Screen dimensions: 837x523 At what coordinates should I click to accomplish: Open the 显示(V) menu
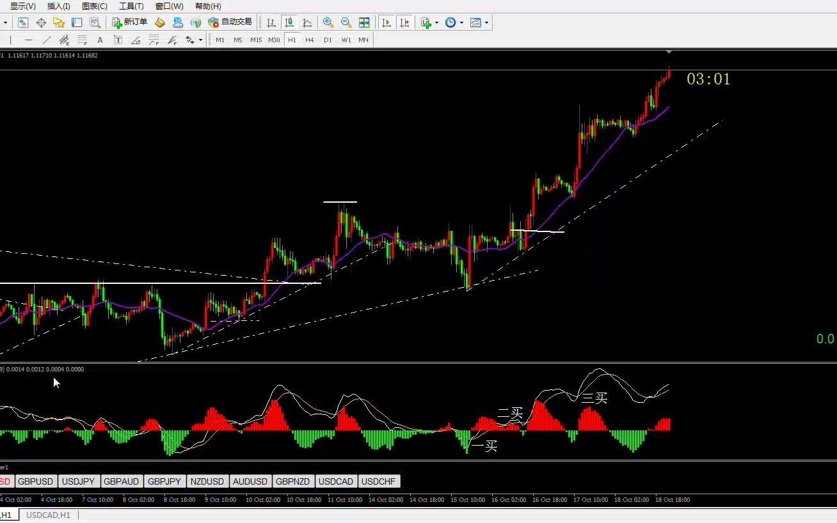[x=22, y=6]
